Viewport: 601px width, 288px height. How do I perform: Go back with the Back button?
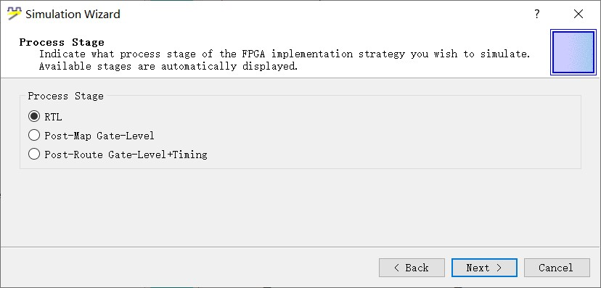tap(412, 268)
